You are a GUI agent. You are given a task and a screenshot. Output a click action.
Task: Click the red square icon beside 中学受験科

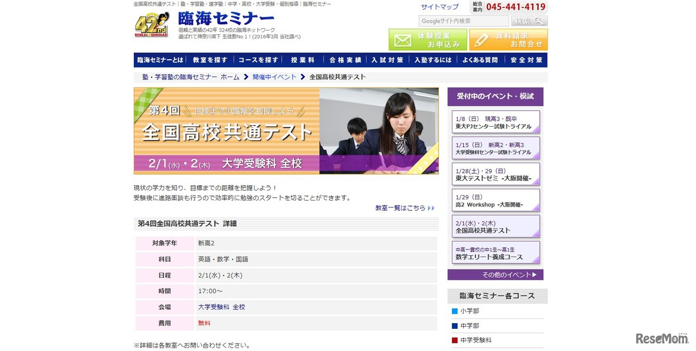pos(455,340)
